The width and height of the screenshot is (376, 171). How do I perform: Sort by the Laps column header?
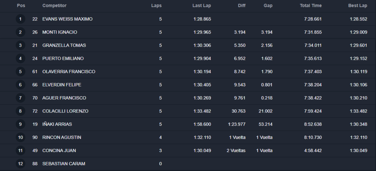point(156,5)
